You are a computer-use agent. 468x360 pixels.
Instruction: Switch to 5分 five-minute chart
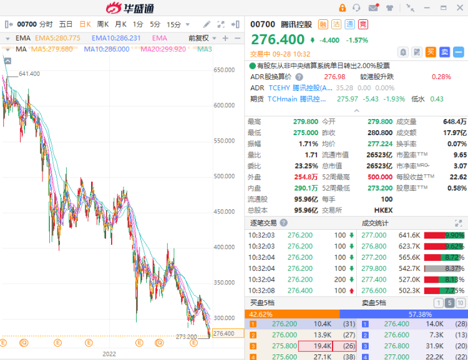[155, 24]
